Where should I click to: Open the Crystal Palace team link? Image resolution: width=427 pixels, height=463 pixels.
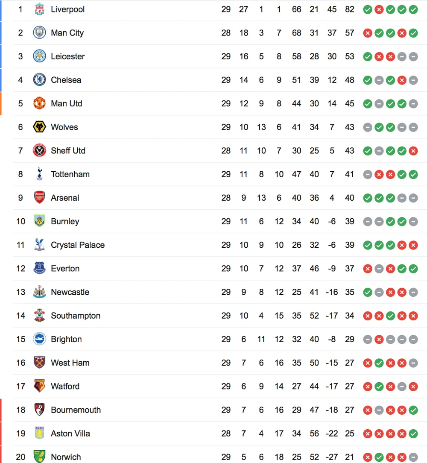[77, 245]
